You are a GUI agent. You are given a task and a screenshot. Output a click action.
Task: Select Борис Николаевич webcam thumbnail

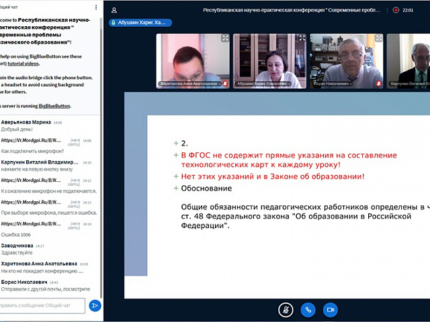[345, 60]
